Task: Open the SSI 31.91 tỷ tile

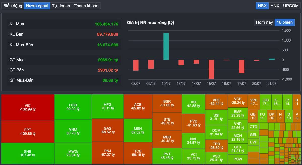Action: coord(216,117)
